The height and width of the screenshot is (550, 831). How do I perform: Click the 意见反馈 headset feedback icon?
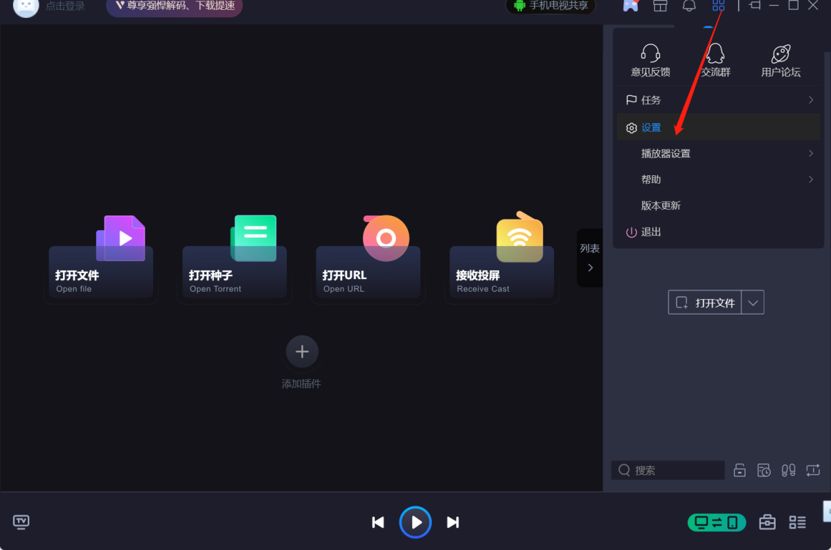pyautogui.click(x=650, y=60)
